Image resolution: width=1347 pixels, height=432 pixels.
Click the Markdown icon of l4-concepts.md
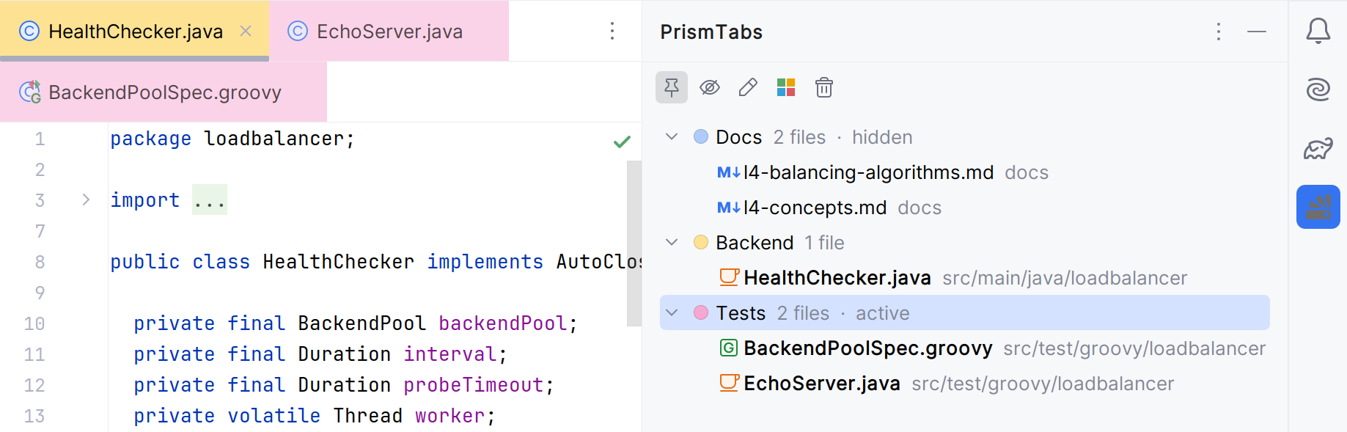(729, 208)
